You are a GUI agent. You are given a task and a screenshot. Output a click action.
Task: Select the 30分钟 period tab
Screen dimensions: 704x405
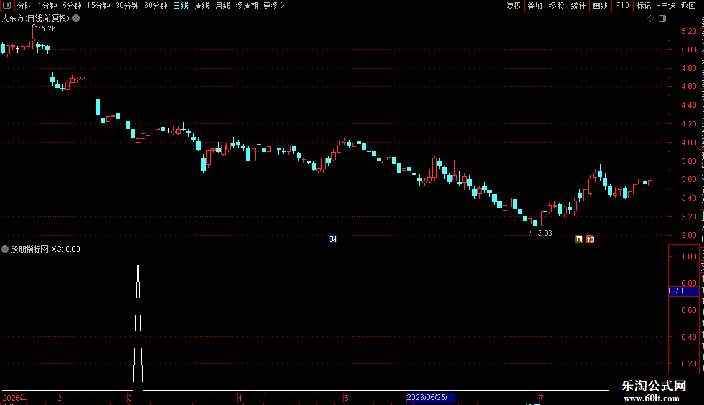(126, 6)
